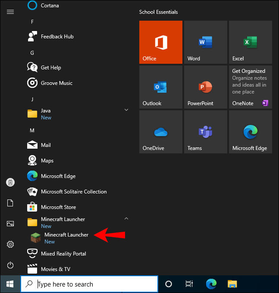This screenshot has height=293, width=279.
Task: Open Settings gear in Start sidebar
Action: point(10,244)
